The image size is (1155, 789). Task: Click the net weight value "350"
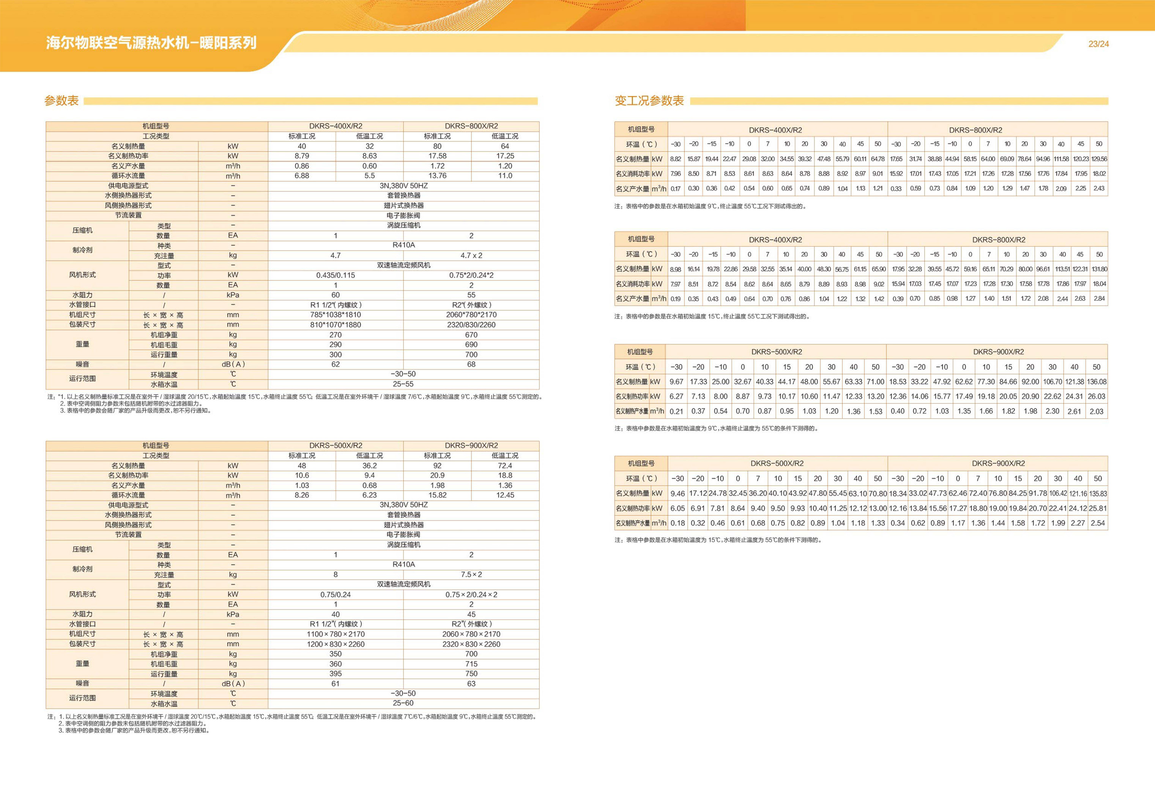click(336, 654)
